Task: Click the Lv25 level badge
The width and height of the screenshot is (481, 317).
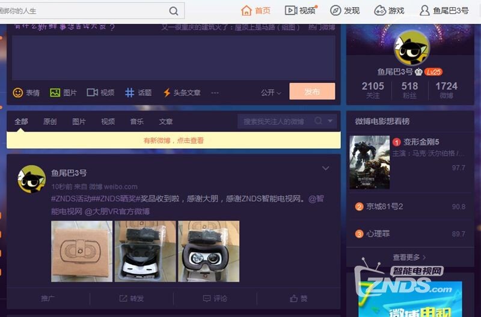Action: (433, 72)
